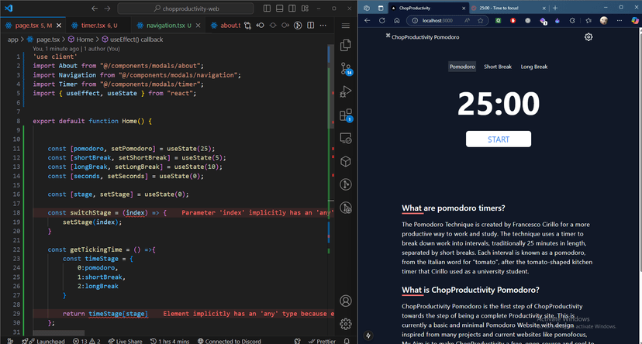Screen dimensions: 642x344
Task: Click the Split Editor Right icon
Action: click(311, 25)
